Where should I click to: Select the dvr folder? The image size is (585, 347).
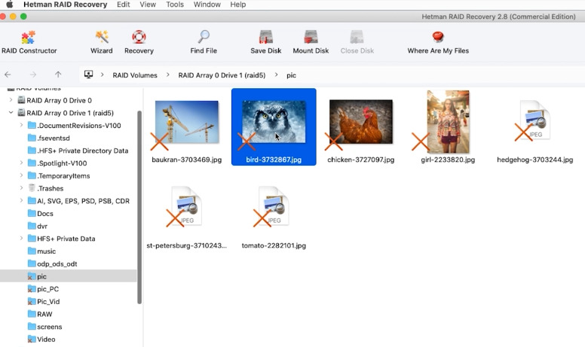[38, 226]
